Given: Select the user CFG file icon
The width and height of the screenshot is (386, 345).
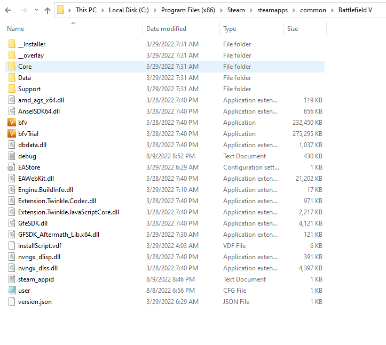Looking at the screenshot, I should pos(12,291).
